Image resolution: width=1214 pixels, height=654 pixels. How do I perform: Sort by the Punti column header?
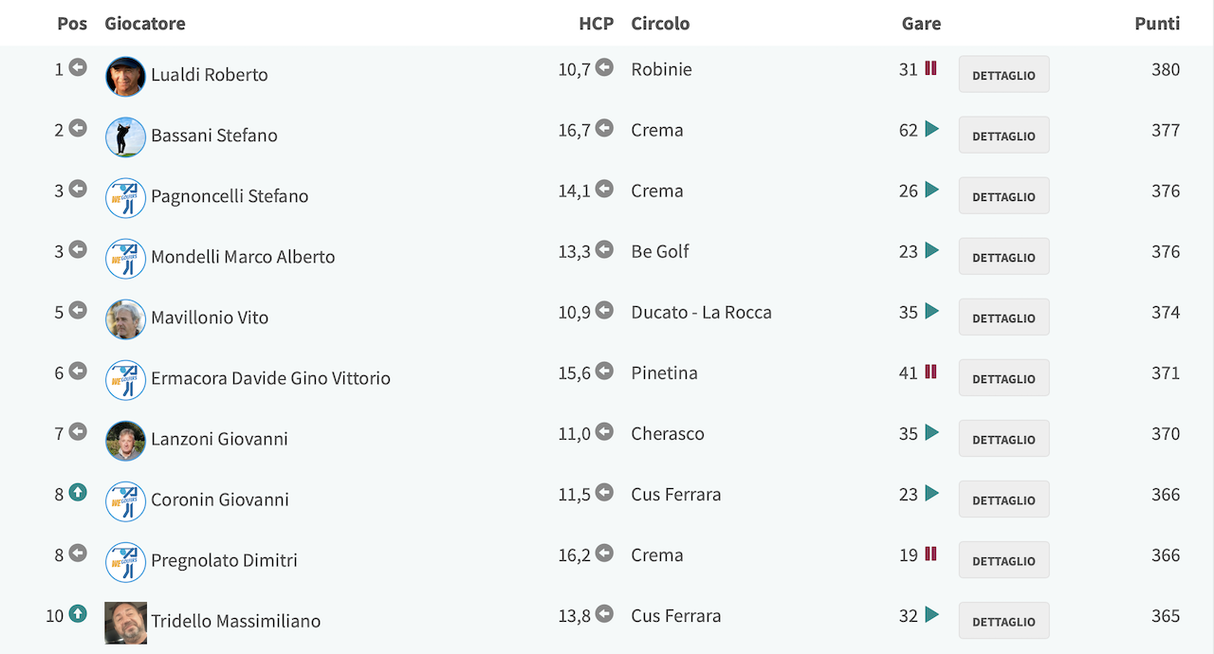click(1157, 24)
